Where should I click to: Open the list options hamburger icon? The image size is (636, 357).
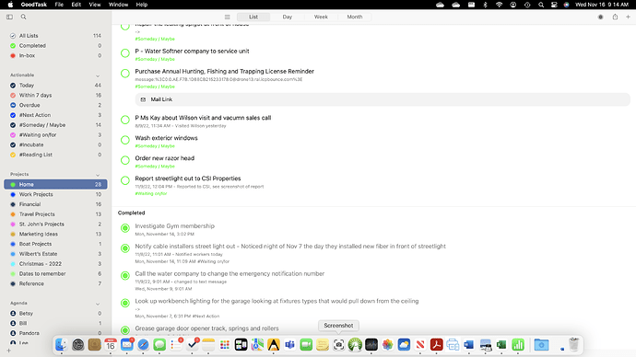(227, 17)
